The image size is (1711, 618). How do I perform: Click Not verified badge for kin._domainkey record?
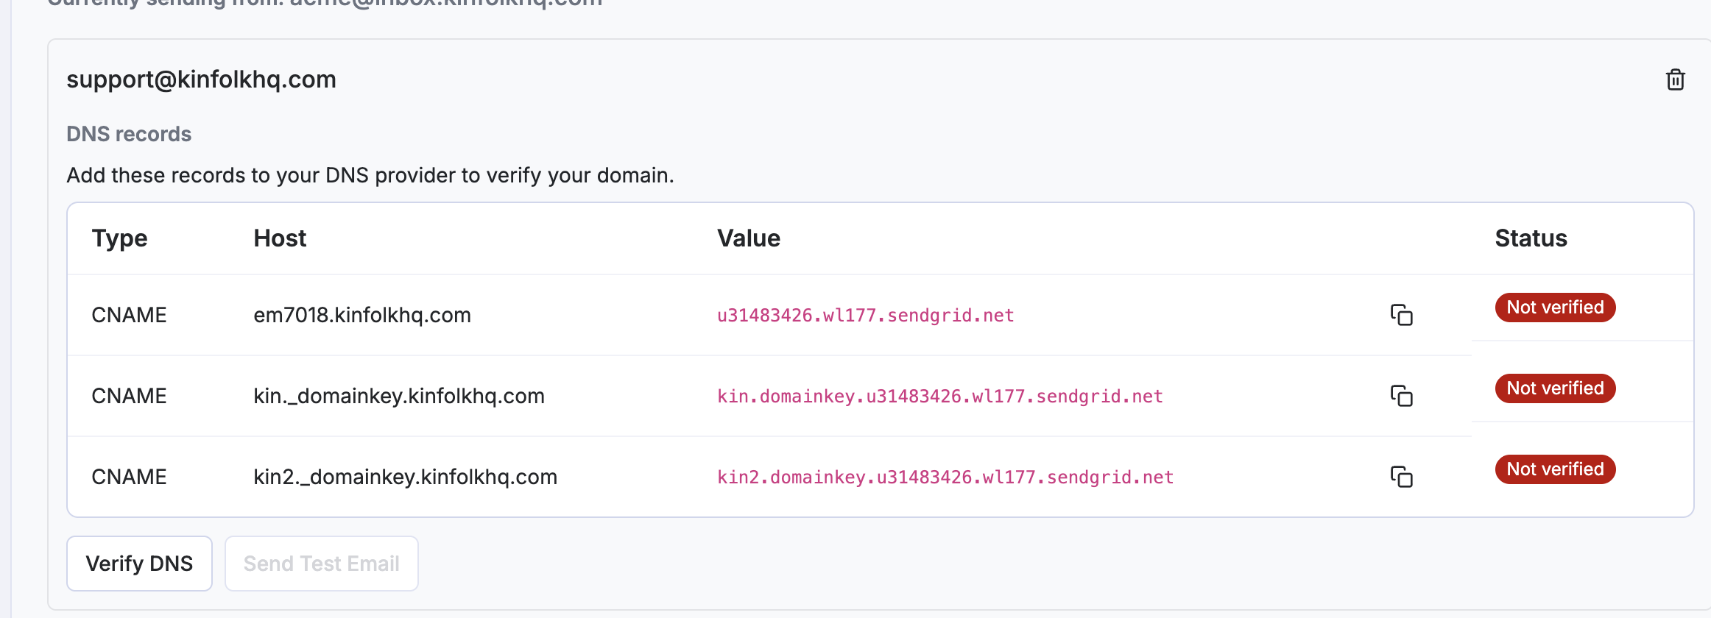pos(1555,388)
